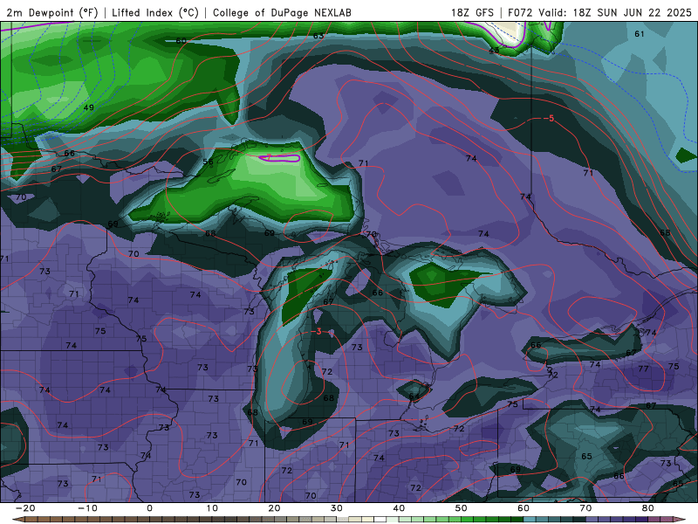The height and width of the screenshot is (524, 698).
Task: Click the "0" label on the color scale
Action: (149, 508)
